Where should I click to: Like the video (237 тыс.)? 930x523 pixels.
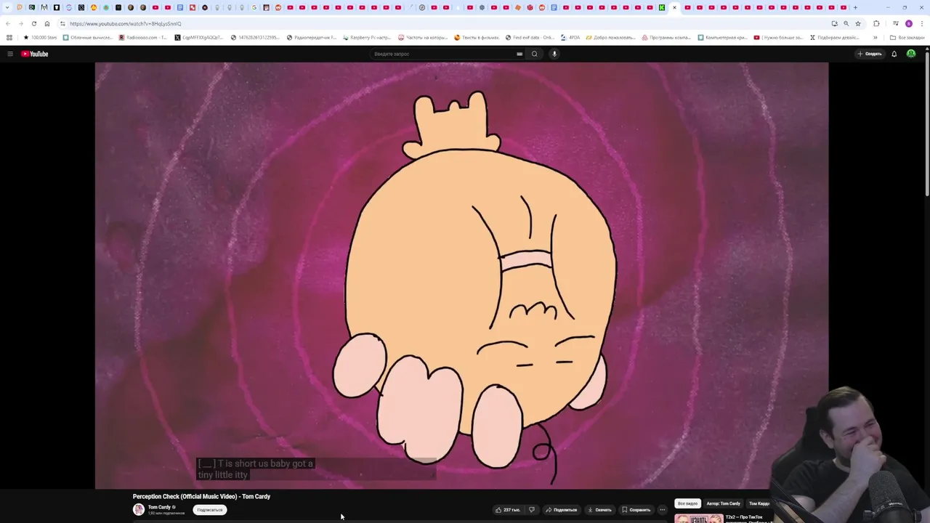(508, 510)
